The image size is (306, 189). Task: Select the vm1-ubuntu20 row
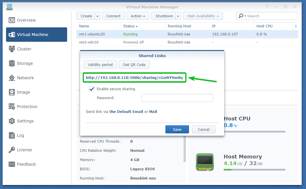(x=187, y=34)
